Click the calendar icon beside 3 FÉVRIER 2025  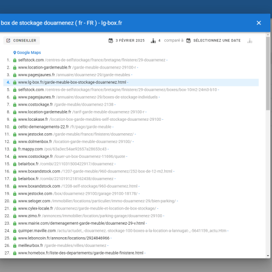[111, 41]
